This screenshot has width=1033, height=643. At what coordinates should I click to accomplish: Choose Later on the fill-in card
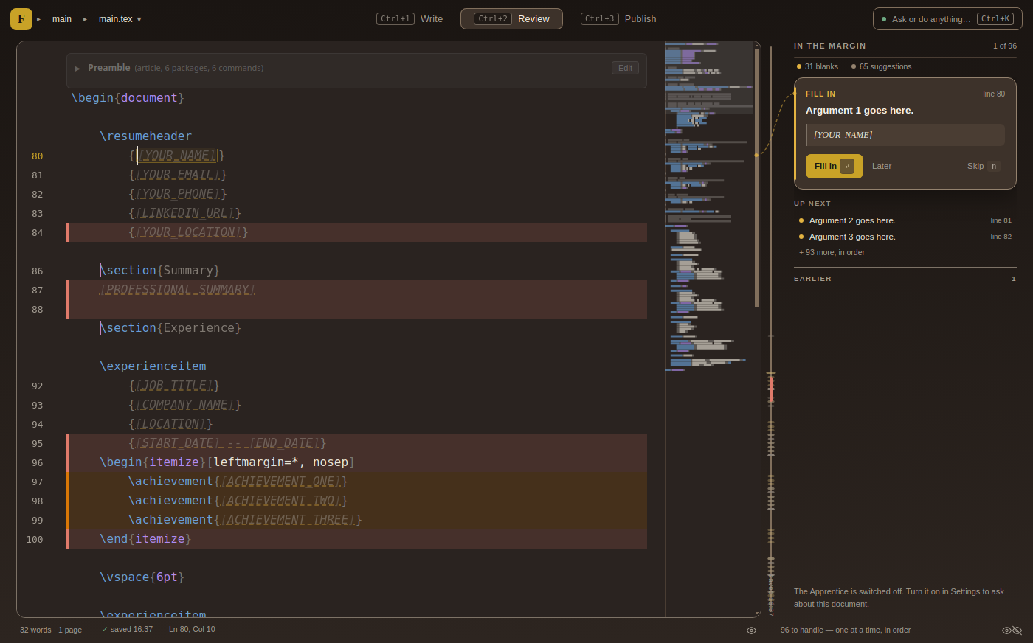point(882,167)
